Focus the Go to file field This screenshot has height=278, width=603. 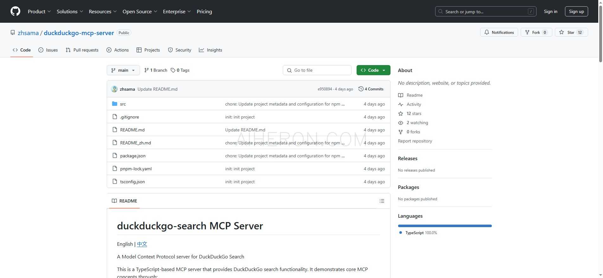tap(317, 70)
